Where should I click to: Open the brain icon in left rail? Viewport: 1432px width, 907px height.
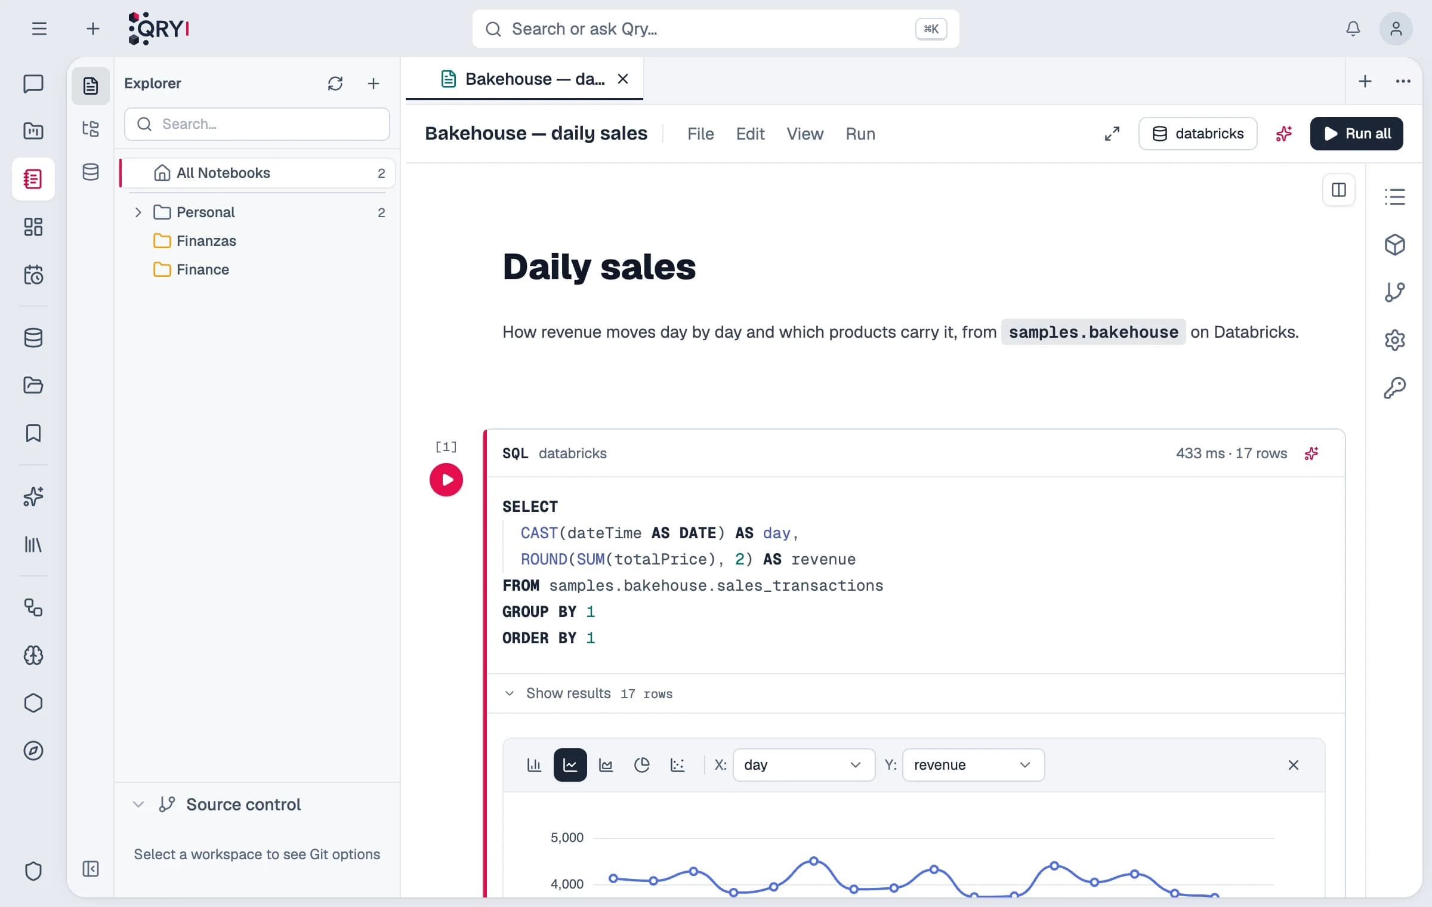click(33, 655)
